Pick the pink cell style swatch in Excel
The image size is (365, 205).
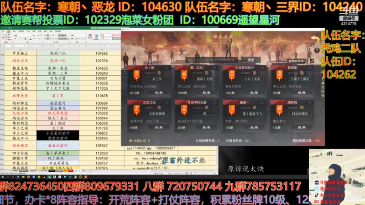[116, 35]
